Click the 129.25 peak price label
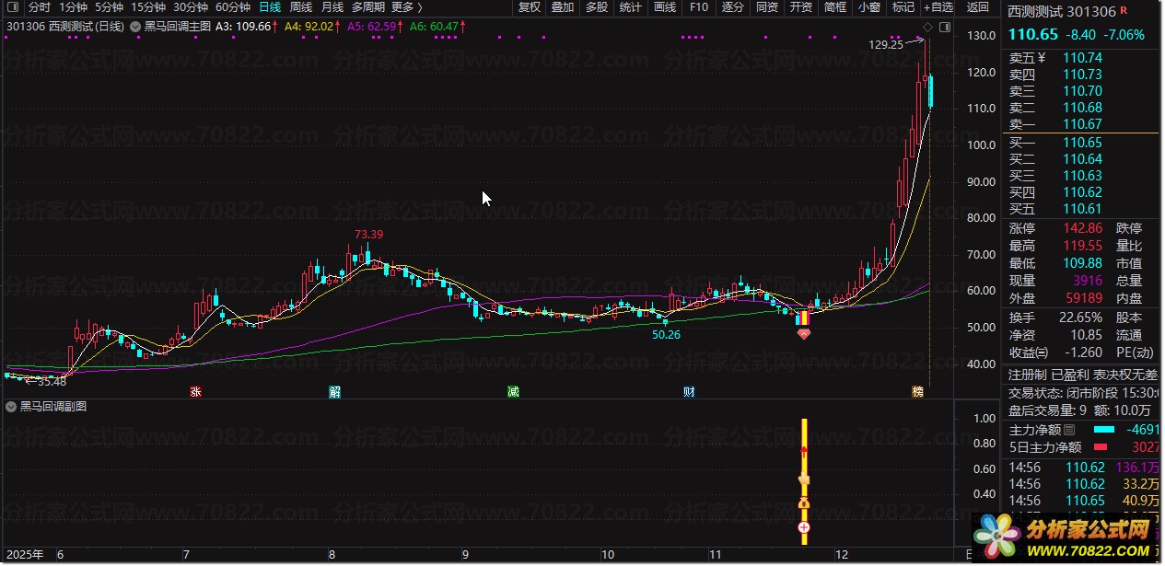Image resolution: width=1165 pixels, height=566 pixels. tap(886, 44)
